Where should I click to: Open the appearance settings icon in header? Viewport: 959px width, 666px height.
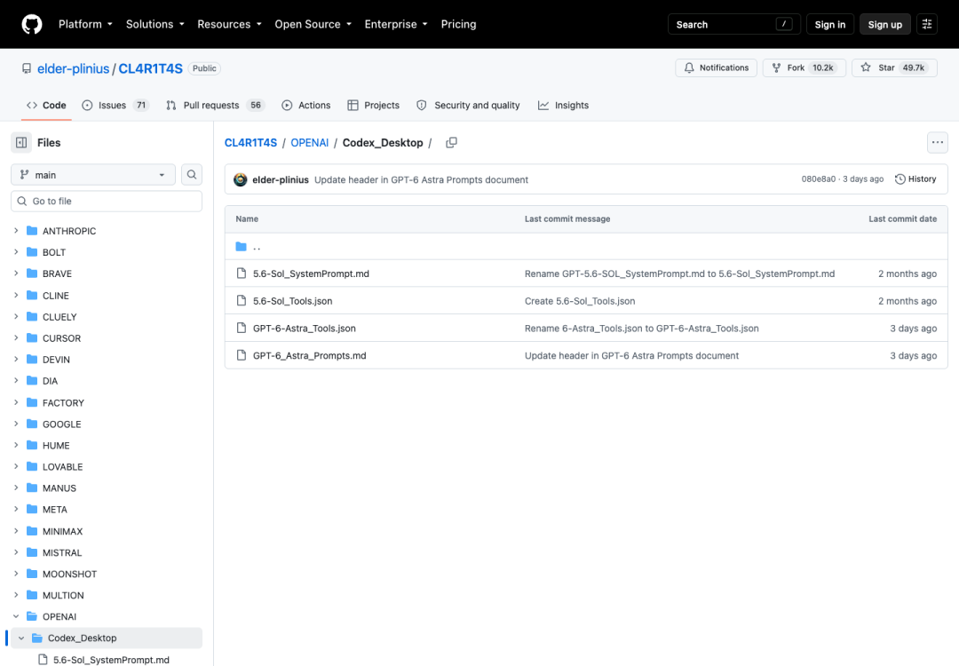pyautogui.click(x=926, y=25)
